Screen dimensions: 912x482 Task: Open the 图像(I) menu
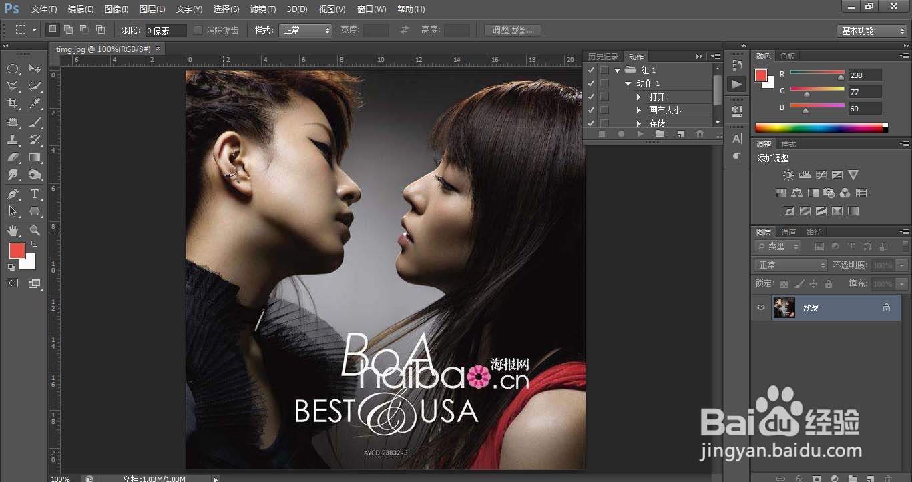point(117,9)
